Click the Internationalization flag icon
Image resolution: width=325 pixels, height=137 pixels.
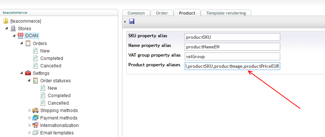35,125
